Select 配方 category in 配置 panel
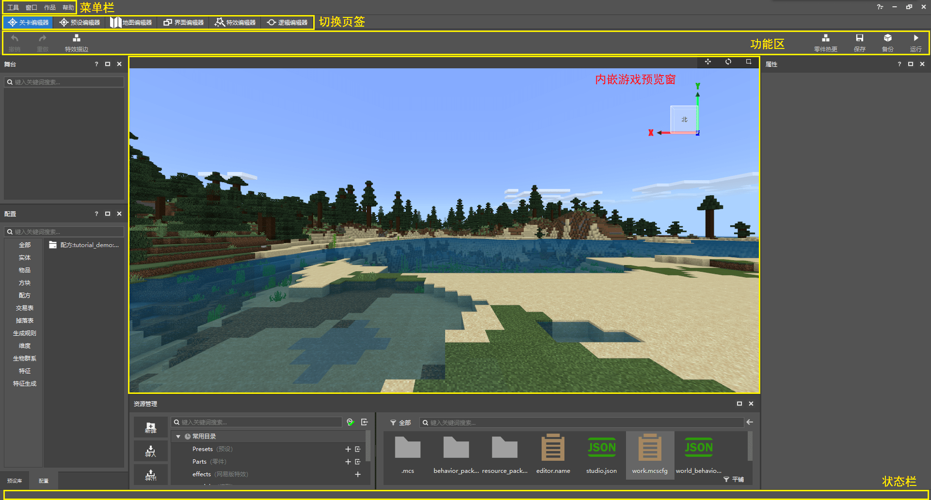 25,296
